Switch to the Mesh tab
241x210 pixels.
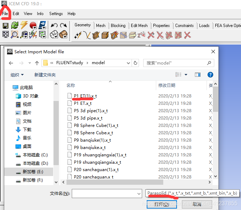coord(101,26)
